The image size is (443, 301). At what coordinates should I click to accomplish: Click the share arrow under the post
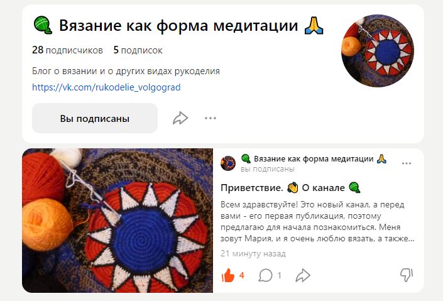tap(303, 275)
